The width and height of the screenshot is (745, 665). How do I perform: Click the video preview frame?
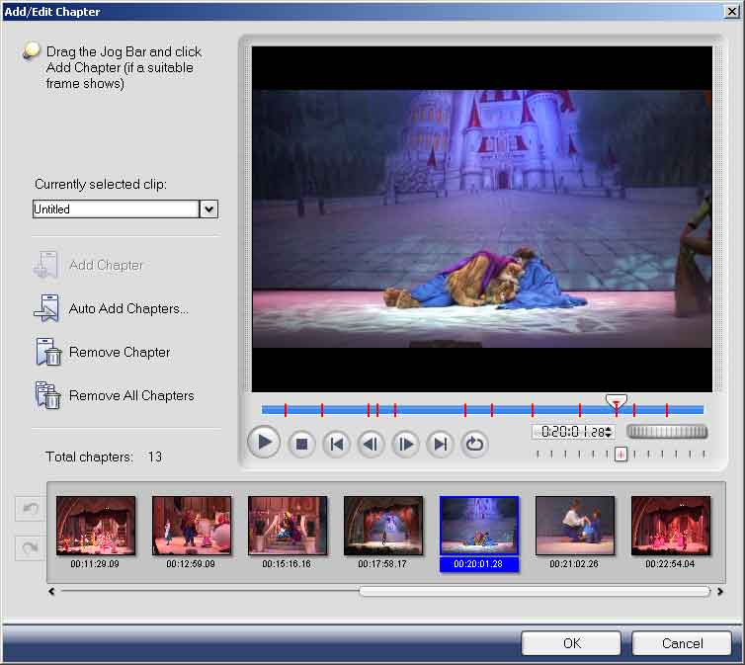(482, 219)
